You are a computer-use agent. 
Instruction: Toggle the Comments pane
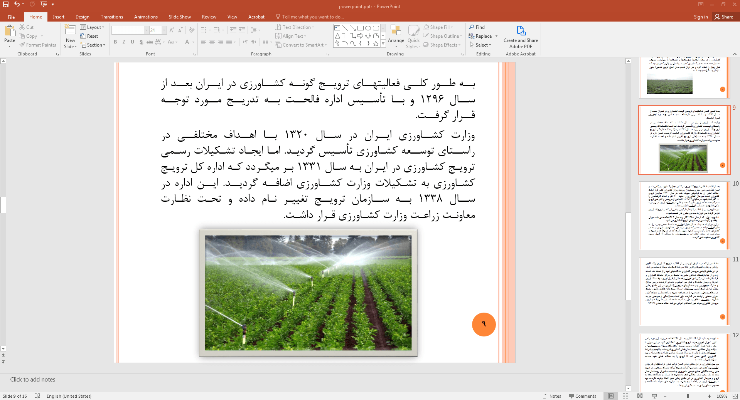tap(583, 396)
